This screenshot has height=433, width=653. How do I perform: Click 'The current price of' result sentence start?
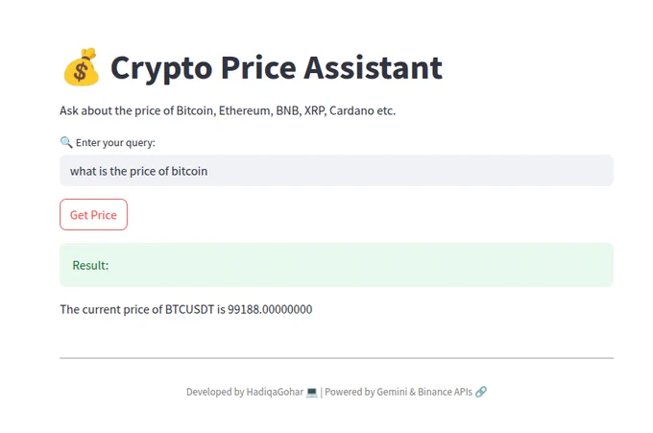pyautogui.click(x=111, y=309)
